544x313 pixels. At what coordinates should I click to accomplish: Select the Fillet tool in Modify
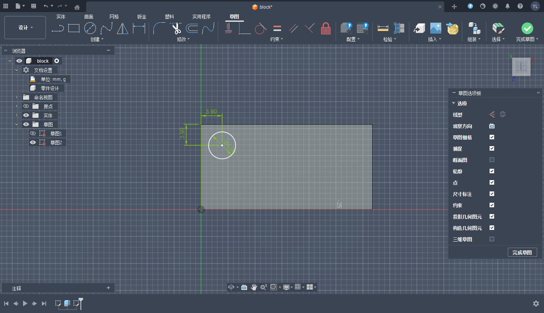click(x=159, y=28)
